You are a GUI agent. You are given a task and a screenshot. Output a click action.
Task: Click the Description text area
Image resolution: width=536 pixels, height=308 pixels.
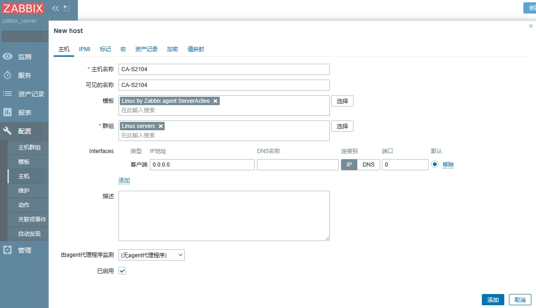tap(224, 215)
